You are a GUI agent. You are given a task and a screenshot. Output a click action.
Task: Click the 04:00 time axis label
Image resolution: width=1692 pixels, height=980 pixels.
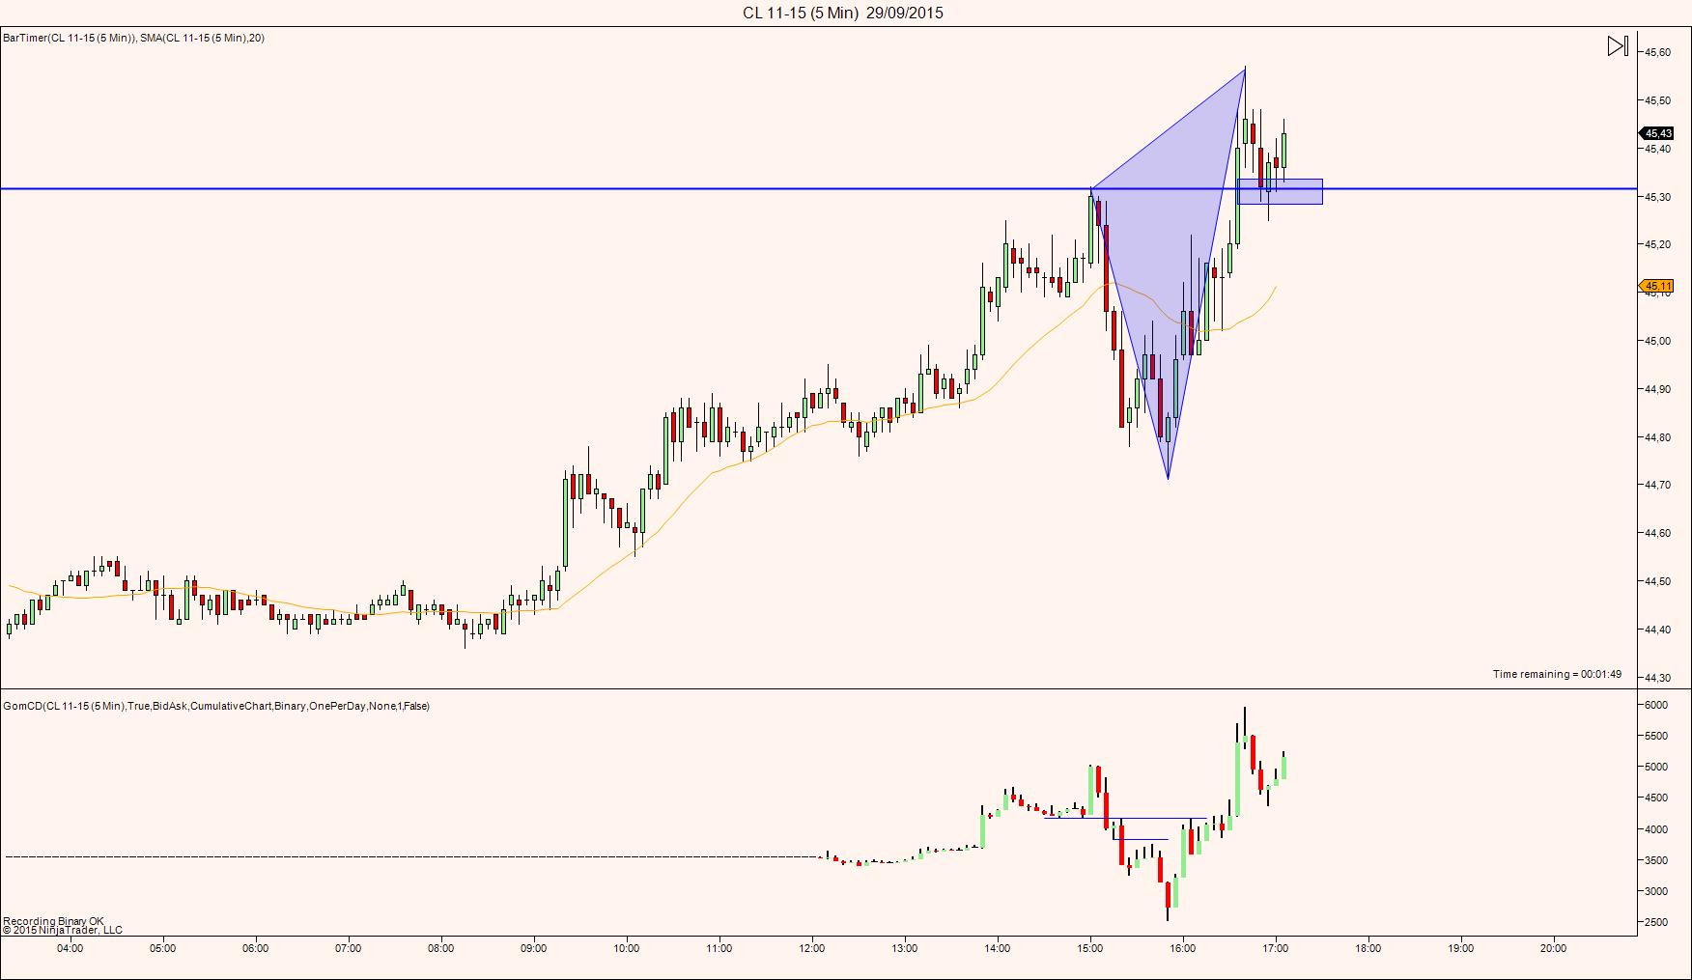(x=70, y=948)
